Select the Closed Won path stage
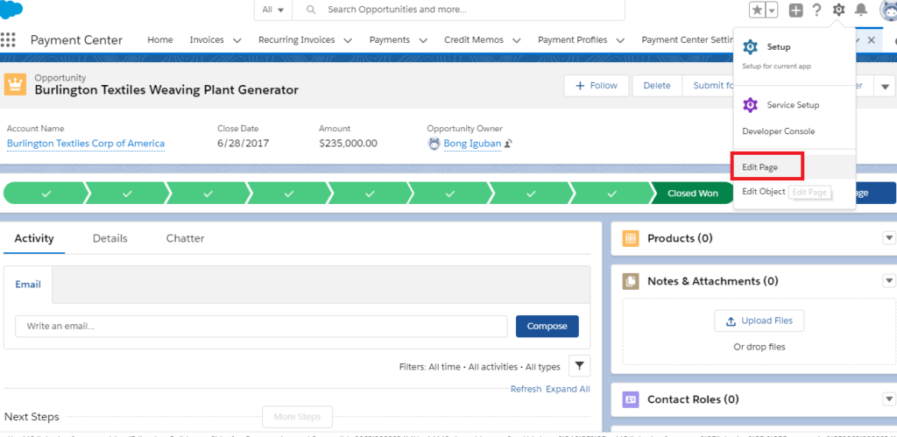The image size is (897, 437). click(x=692, y=194)
